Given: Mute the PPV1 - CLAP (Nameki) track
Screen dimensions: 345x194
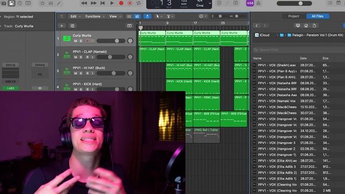Looking at the screenshot, I should (x=75, y=57).
